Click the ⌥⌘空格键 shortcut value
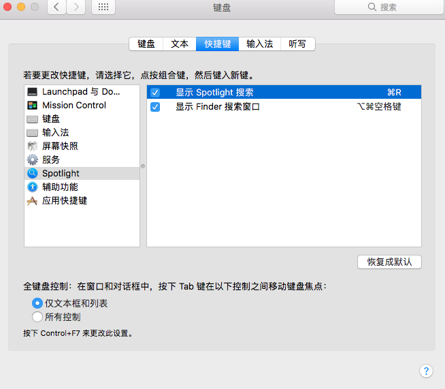Image resolution: width=445 pixels, height=389 pixels. click(379, 107)
